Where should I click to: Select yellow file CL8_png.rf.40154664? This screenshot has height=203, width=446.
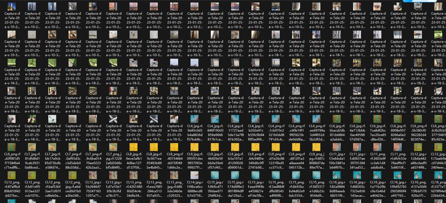(175, 147)
